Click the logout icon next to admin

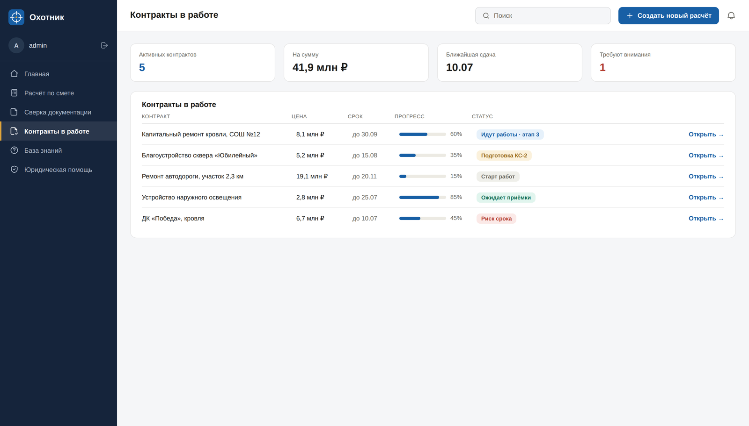pos(104,45)
